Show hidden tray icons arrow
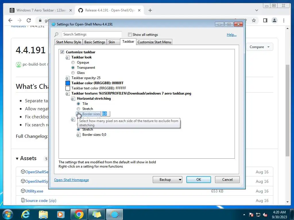294x220 pixels. 244,215
